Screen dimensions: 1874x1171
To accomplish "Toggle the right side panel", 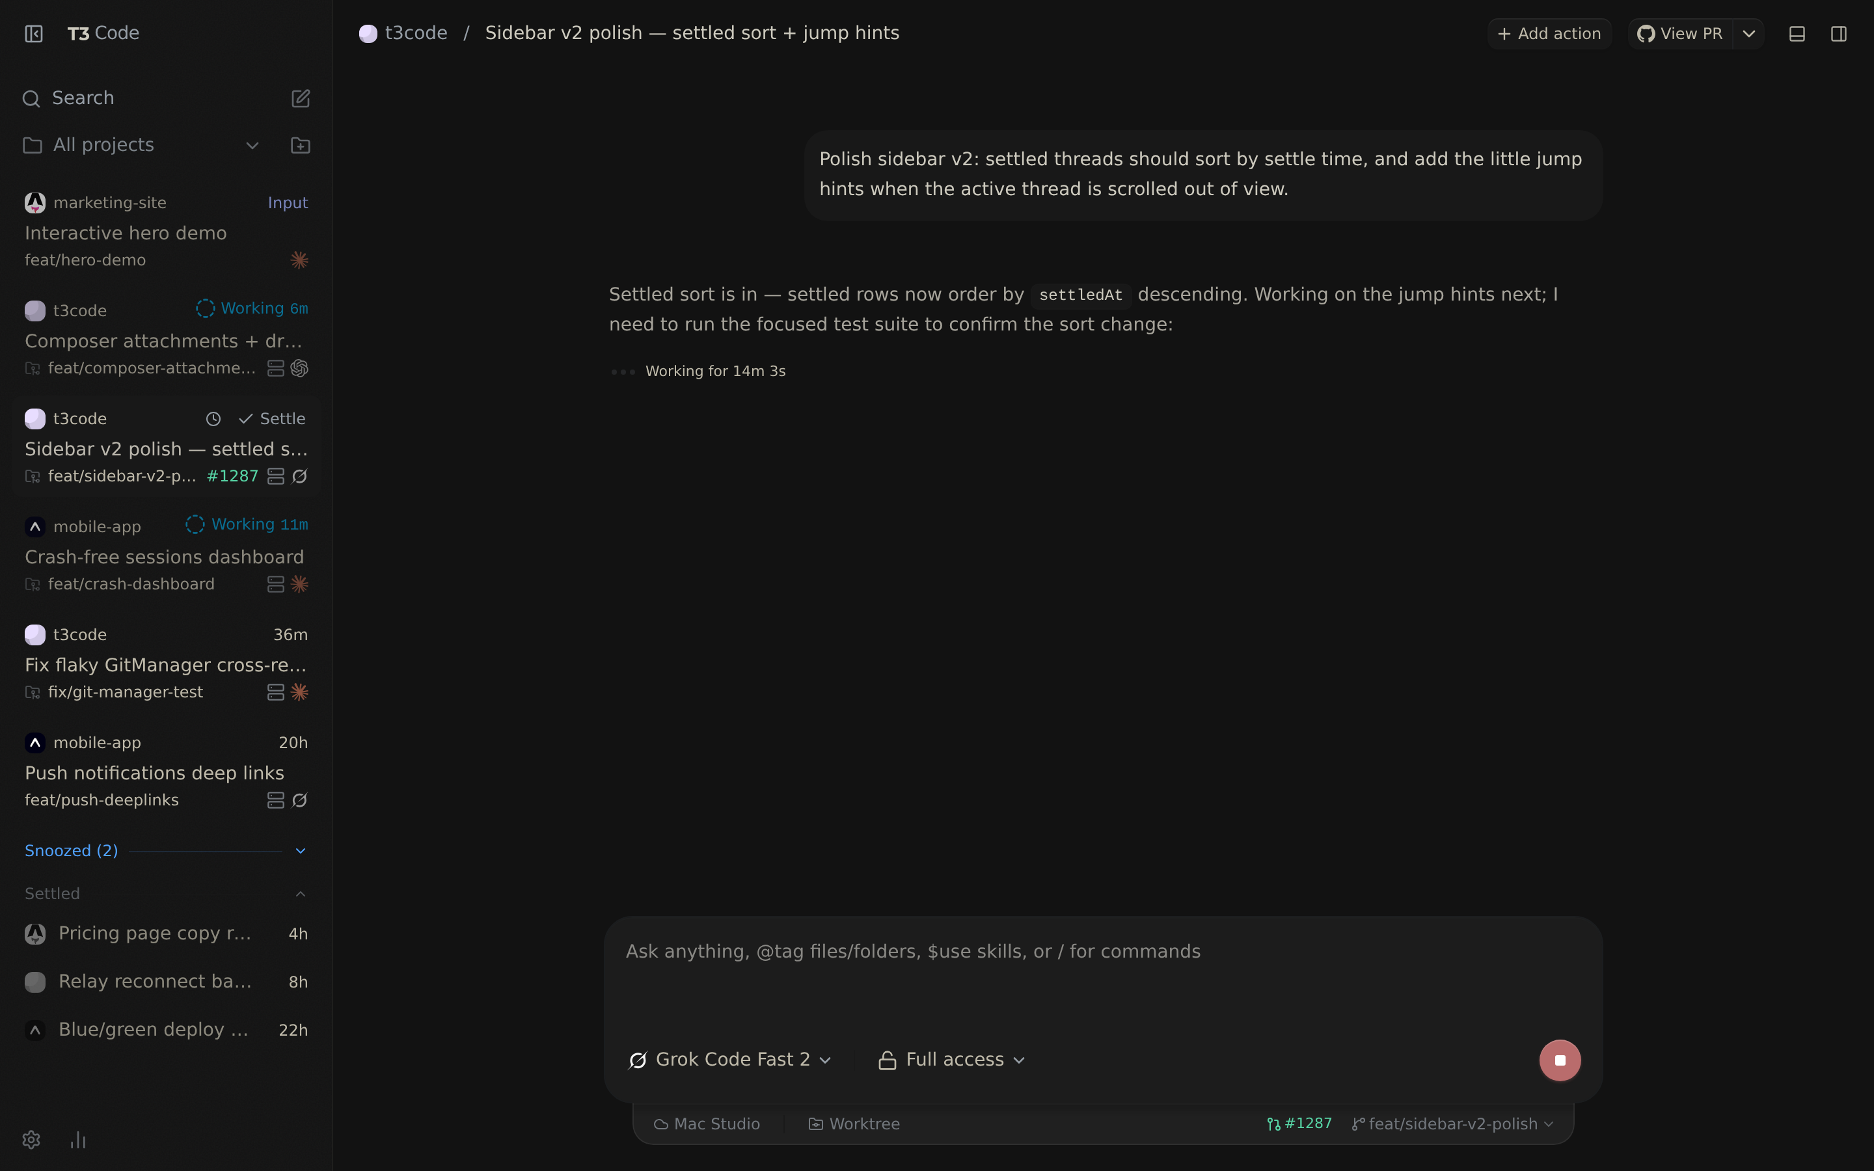I will [x=1838, y=33].
